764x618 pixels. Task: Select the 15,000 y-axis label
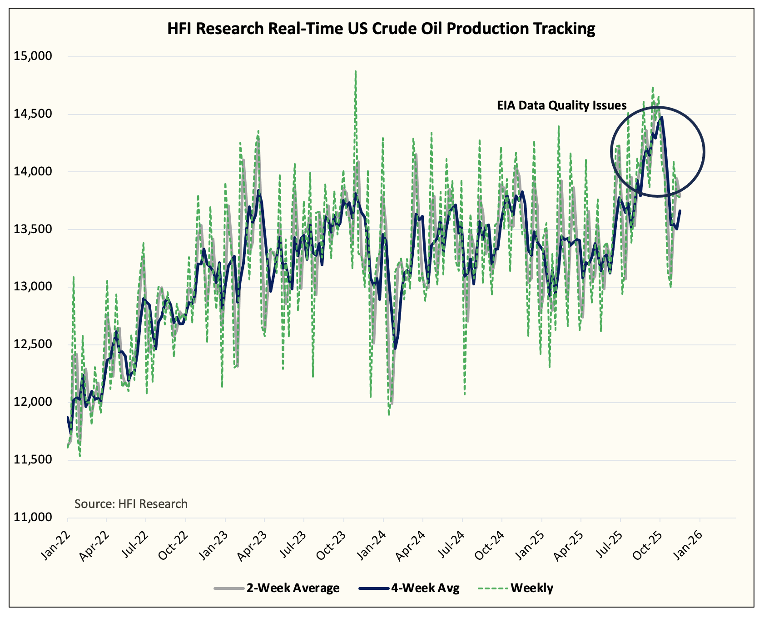pyautogui.click(x=33, y=56)
